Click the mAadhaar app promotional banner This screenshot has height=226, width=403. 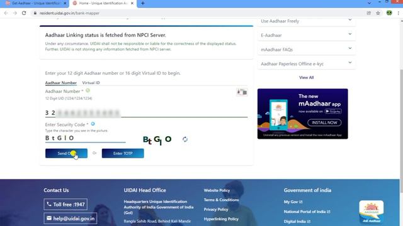click(302, 114)
